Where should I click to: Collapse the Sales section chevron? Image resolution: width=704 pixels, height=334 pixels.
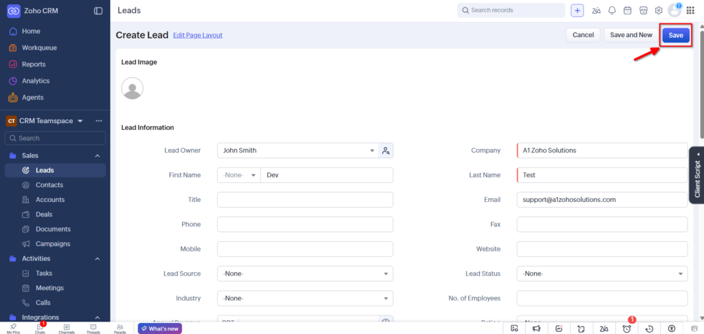click(98, 156)
